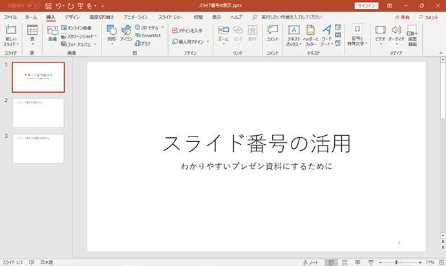
Task: Click the Zoom (ズーム) insert icon
Action: [x=223, y=35]
